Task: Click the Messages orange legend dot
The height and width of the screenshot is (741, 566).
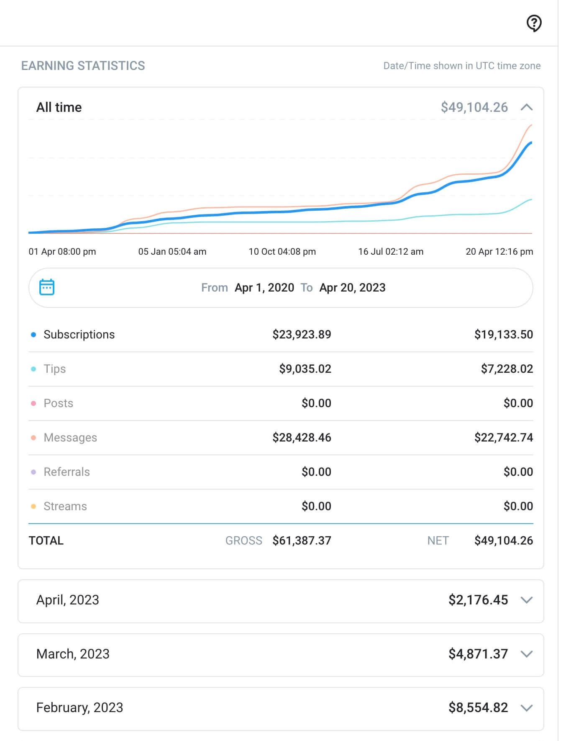Action: tap(33, 438)
